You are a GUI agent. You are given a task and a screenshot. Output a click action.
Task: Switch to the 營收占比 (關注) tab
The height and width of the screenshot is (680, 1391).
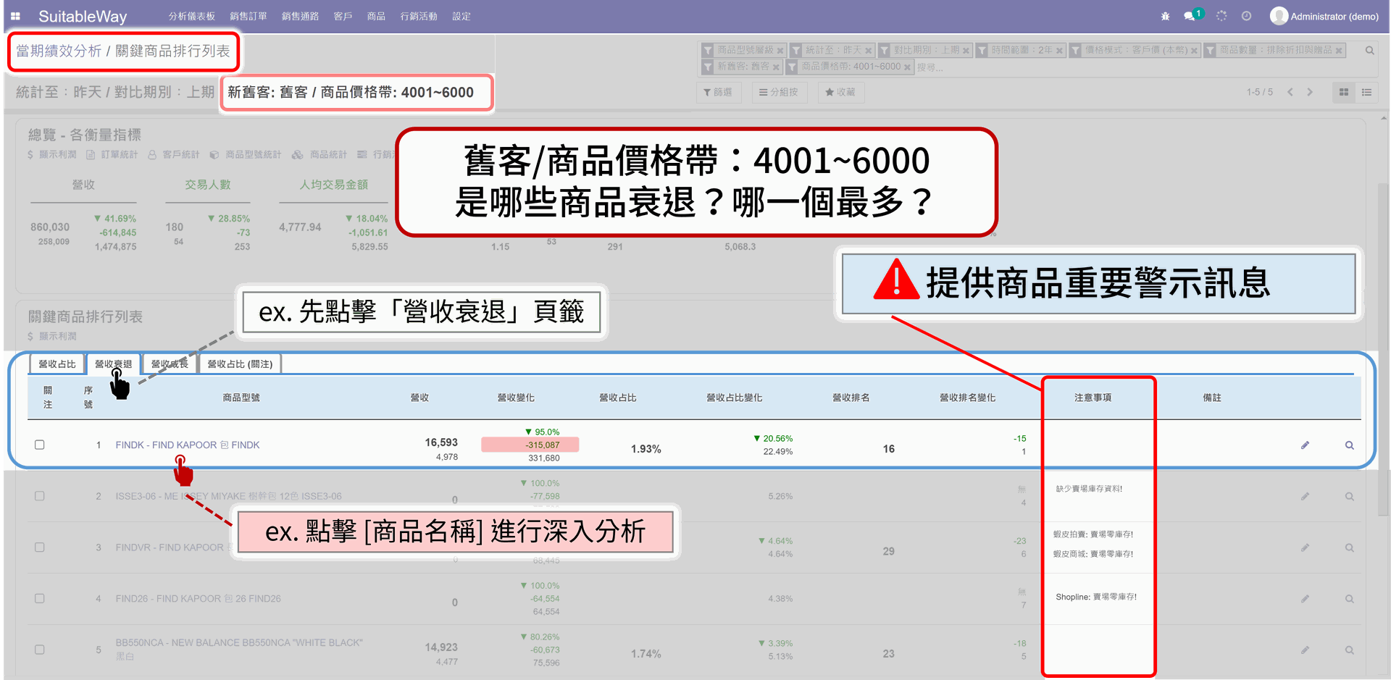pos(240,364)
